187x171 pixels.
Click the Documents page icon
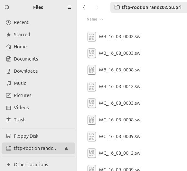pyautogui.click(x=9, y=59)
